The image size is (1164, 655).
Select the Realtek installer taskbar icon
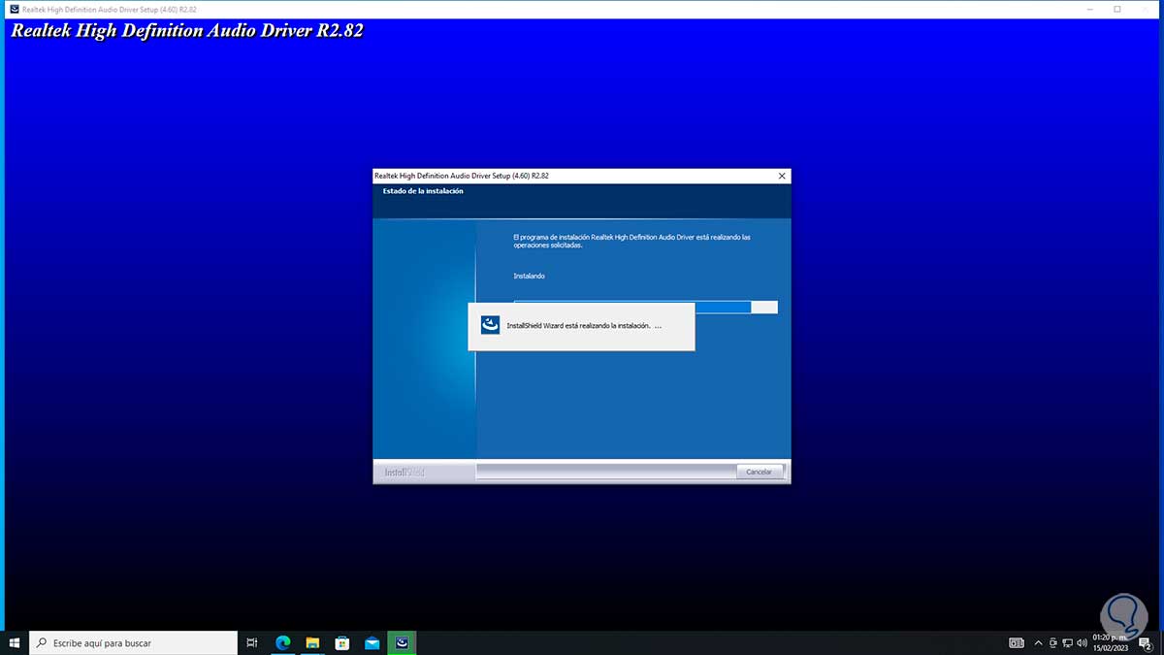pos(402,642)
